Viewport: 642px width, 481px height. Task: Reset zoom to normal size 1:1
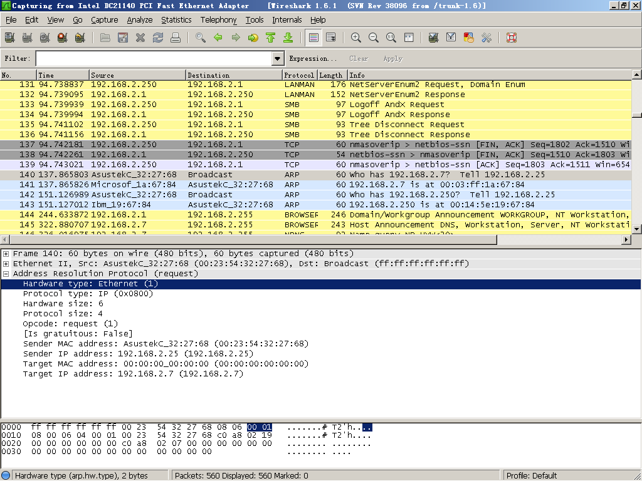(391, 38)
